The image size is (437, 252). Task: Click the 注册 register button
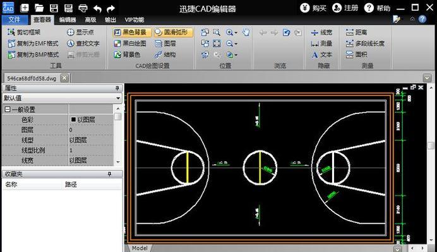345,8
